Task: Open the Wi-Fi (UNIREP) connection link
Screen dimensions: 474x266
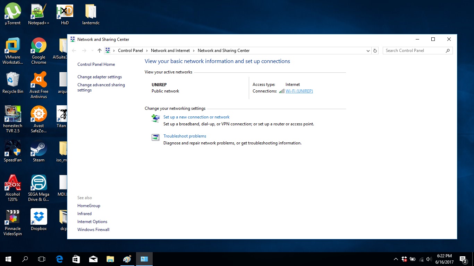Action: (299, 91)
